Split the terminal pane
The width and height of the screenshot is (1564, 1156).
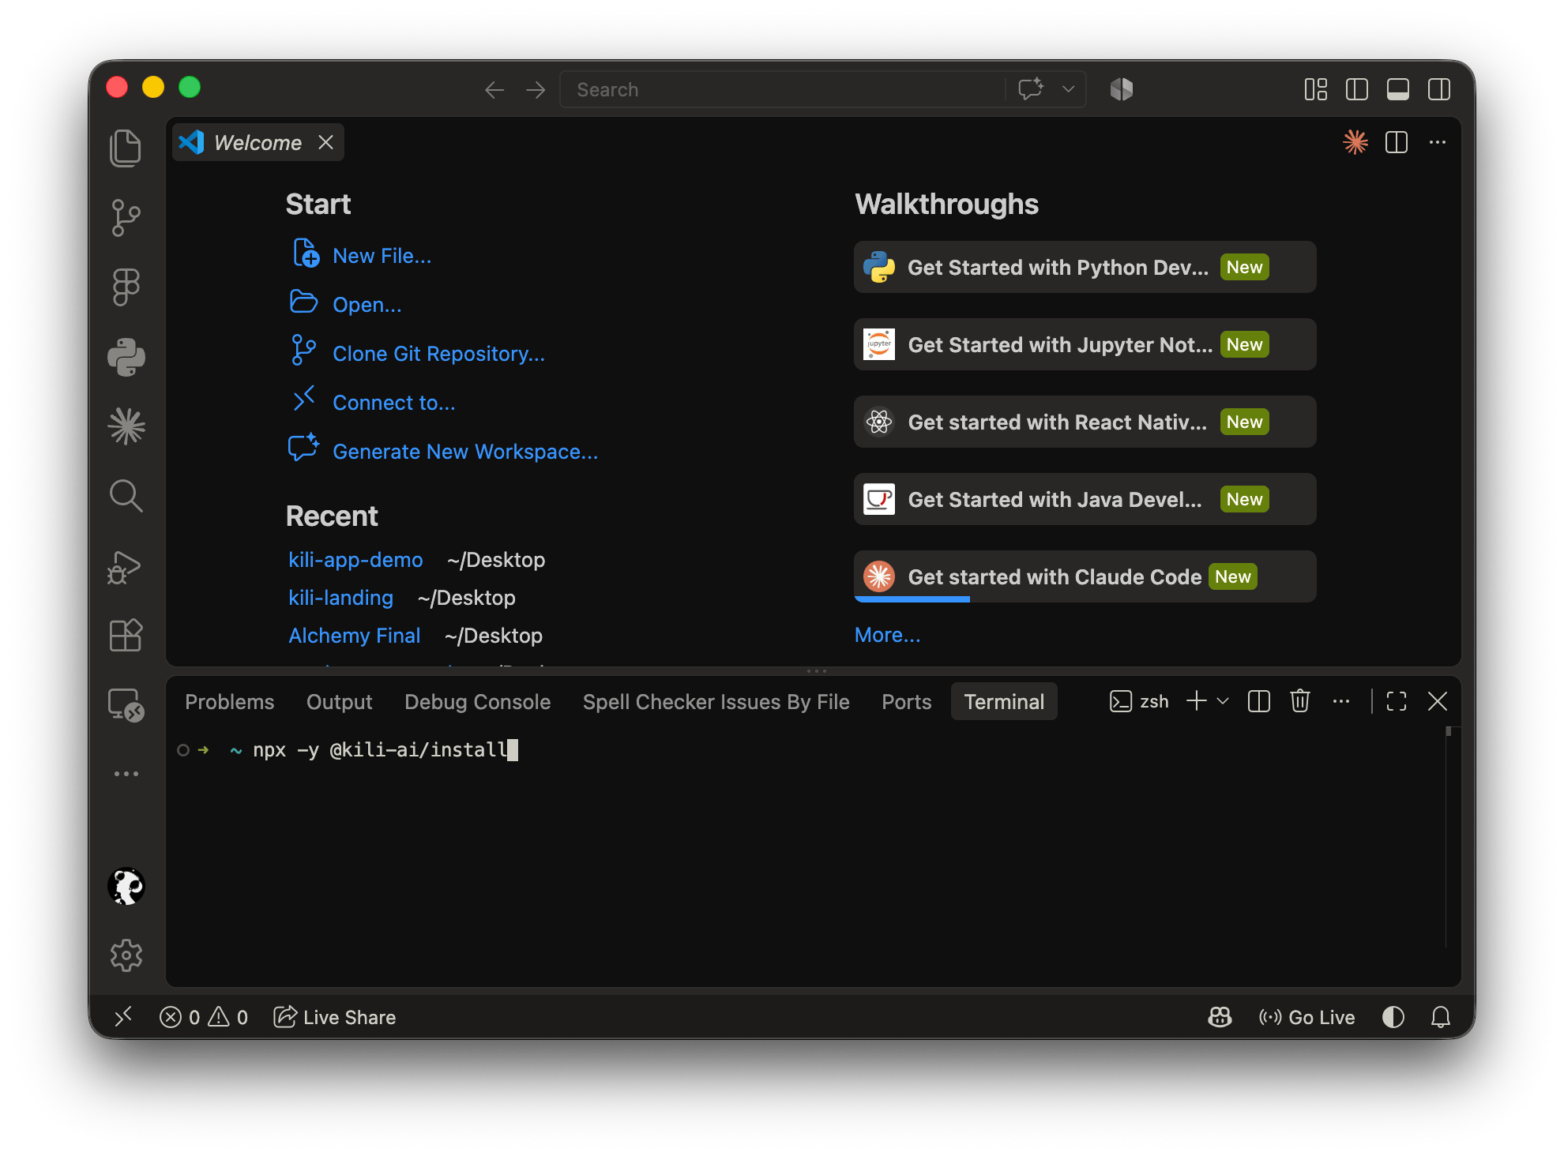pyautogui.click(x=1259, y=701)
